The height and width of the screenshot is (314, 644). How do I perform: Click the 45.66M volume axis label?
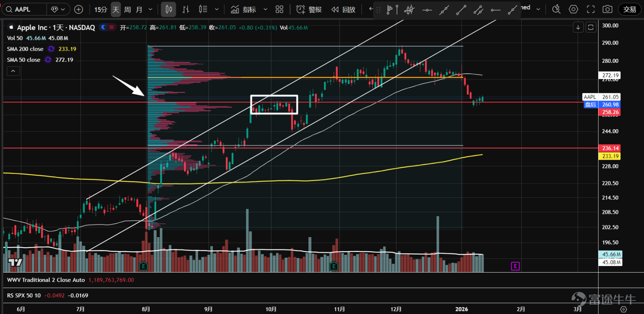tap(611, 254)
